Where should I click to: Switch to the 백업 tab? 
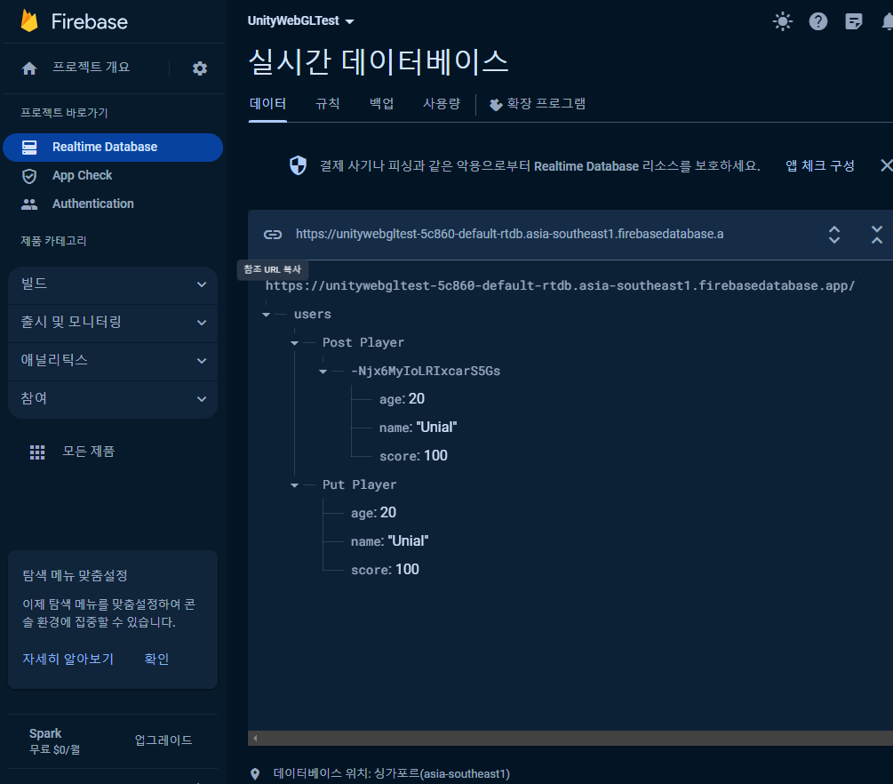coord(380,103)
